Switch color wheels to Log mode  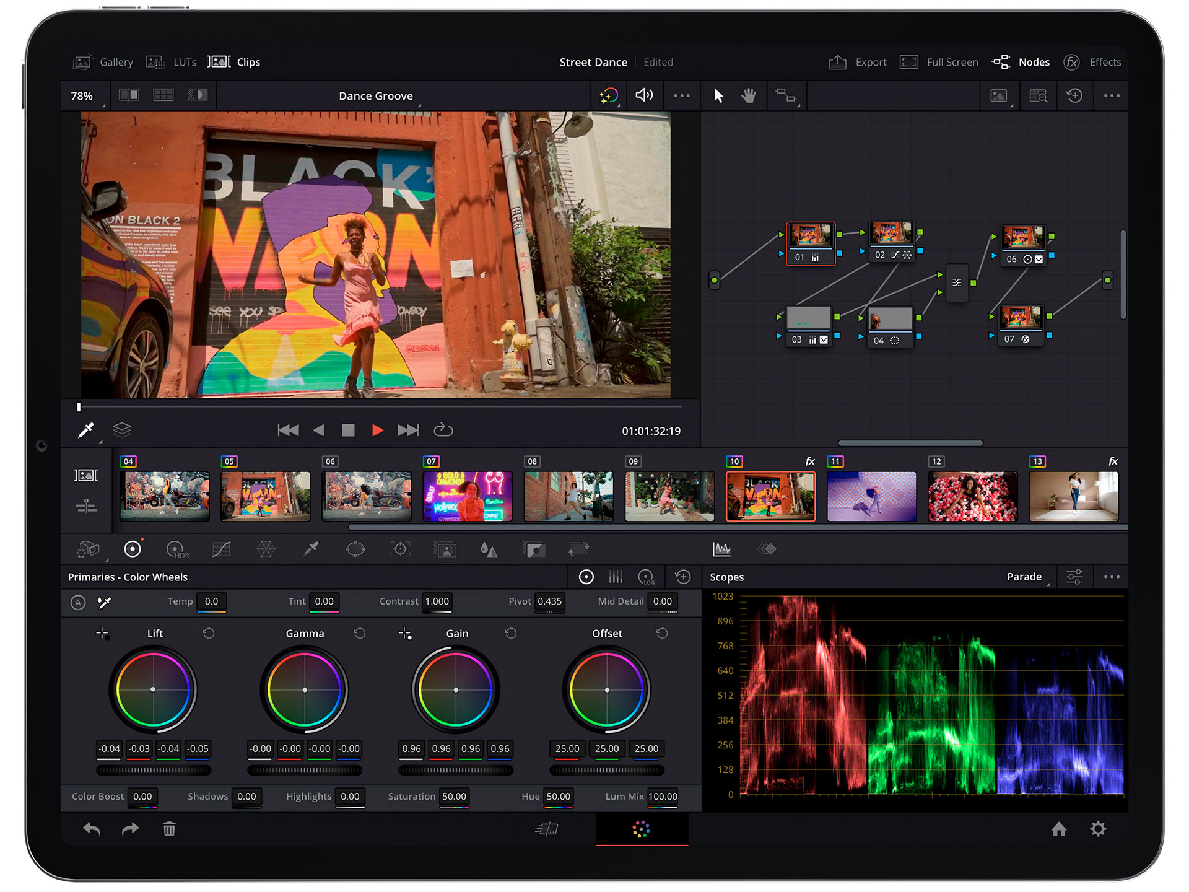646,576
